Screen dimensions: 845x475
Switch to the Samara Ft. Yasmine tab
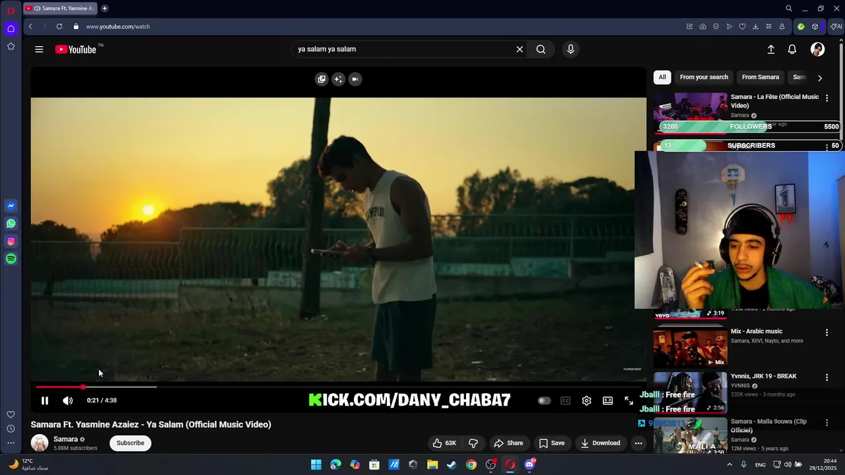click(x=60, y=9)
